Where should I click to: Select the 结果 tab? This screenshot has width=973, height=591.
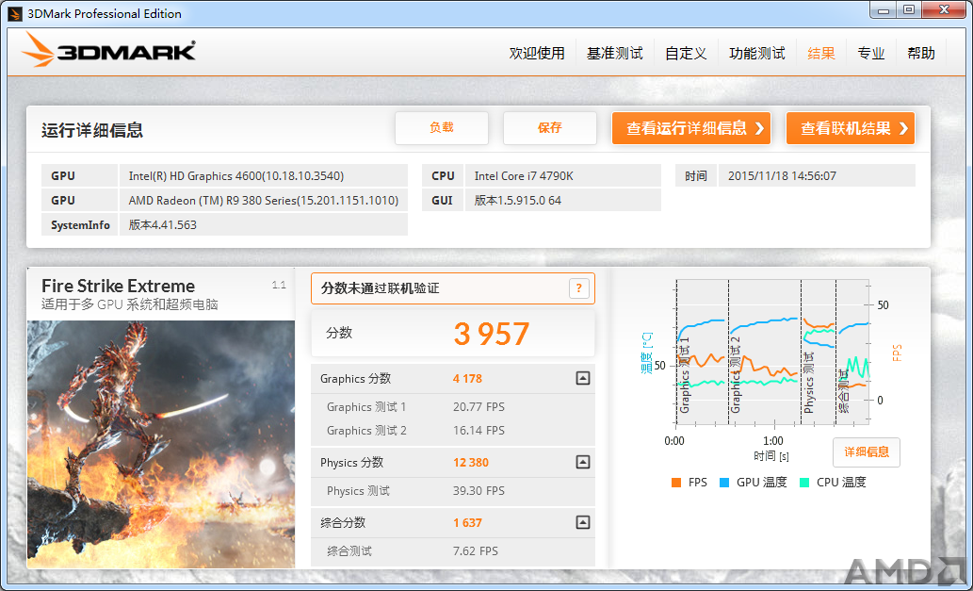point(821,54)
